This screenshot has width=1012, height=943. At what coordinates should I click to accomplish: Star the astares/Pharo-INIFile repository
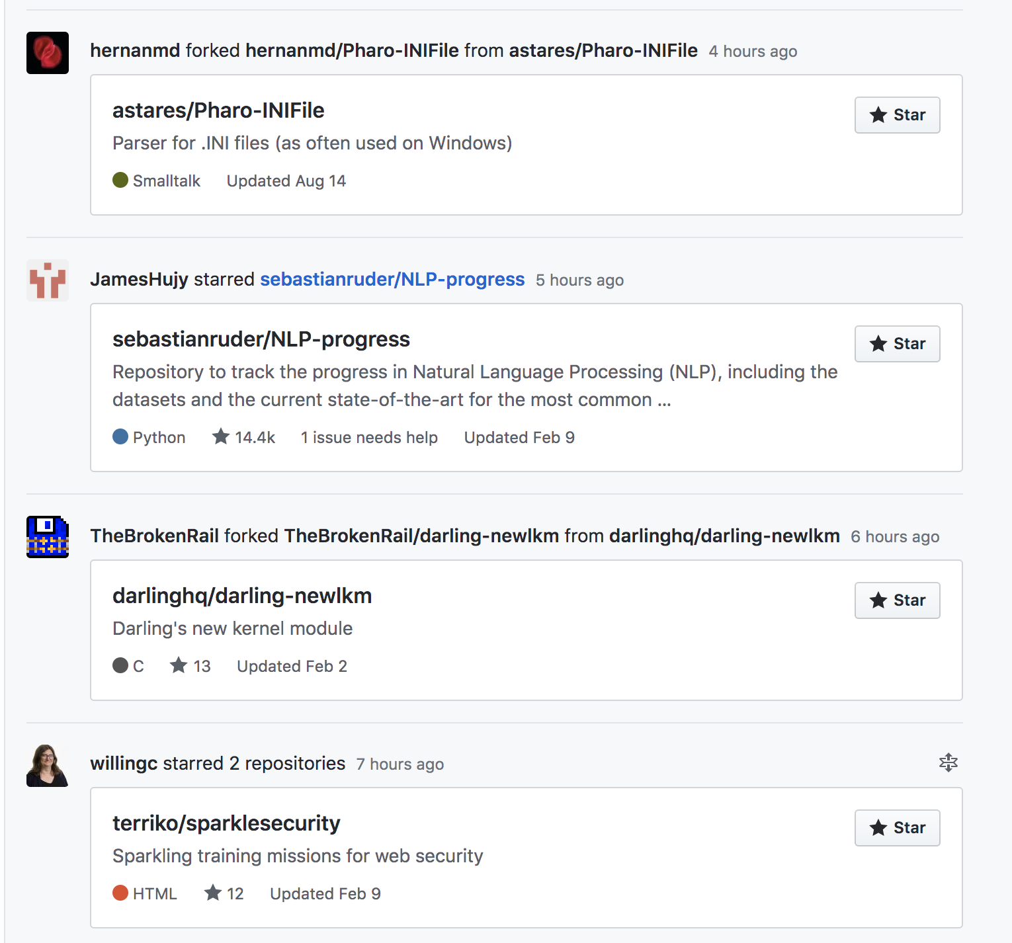897,115
